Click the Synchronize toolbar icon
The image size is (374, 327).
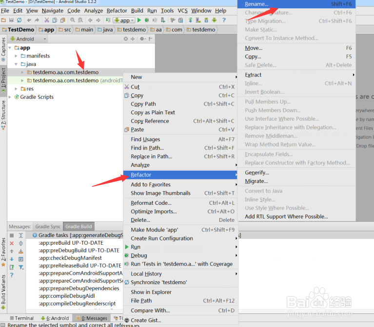[19, 20]
